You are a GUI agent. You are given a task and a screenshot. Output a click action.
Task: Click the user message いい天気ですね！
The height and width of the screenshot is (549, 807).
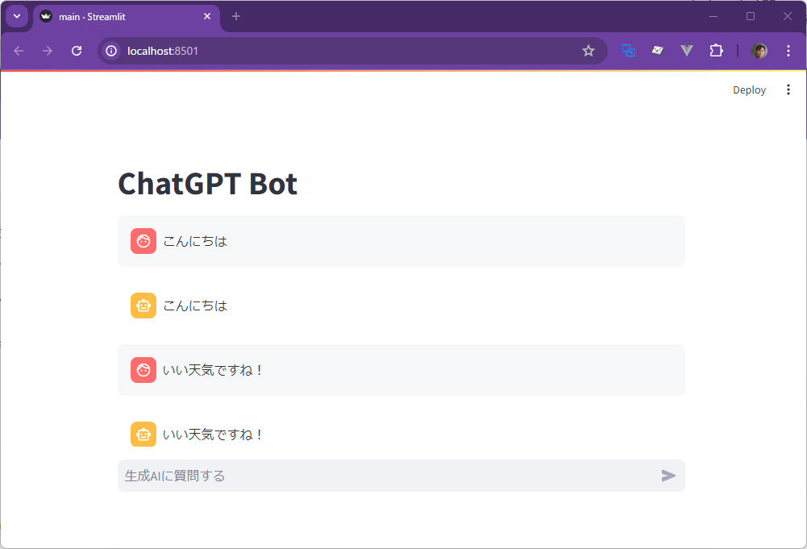213,370
